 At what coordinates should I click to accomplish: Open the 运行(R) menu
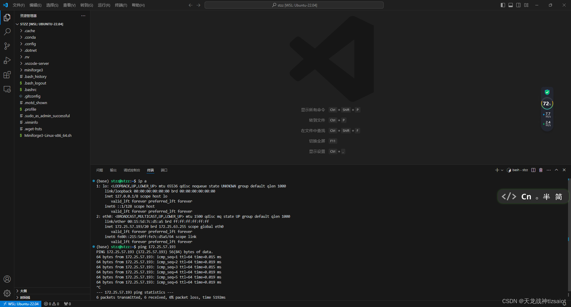click(x=104, y=5)
